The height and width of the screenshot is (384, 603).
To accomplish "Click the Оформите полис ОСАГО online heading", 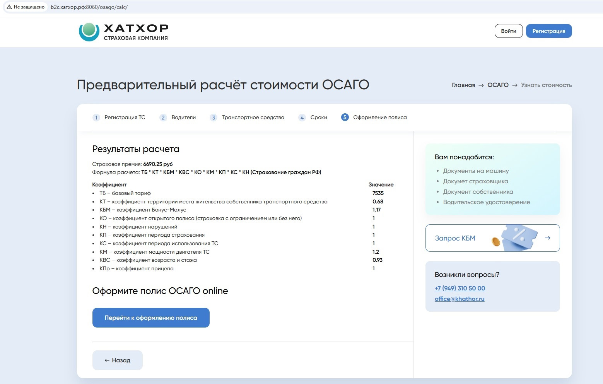I will point(160,291).
